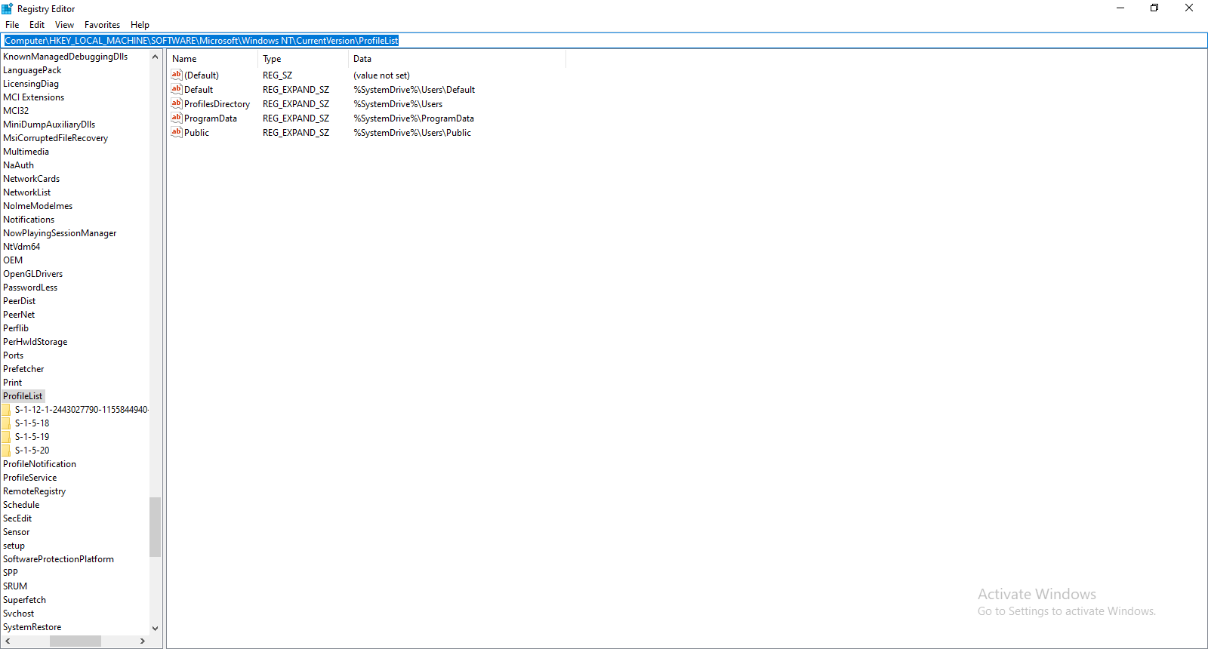
Task: Select the MiniDumpAuxiliaryDlls key
Action: tap(49, 125)
